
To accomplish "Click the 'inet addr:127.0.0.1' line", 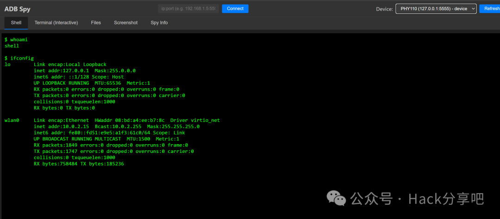I will pos(85,71).
